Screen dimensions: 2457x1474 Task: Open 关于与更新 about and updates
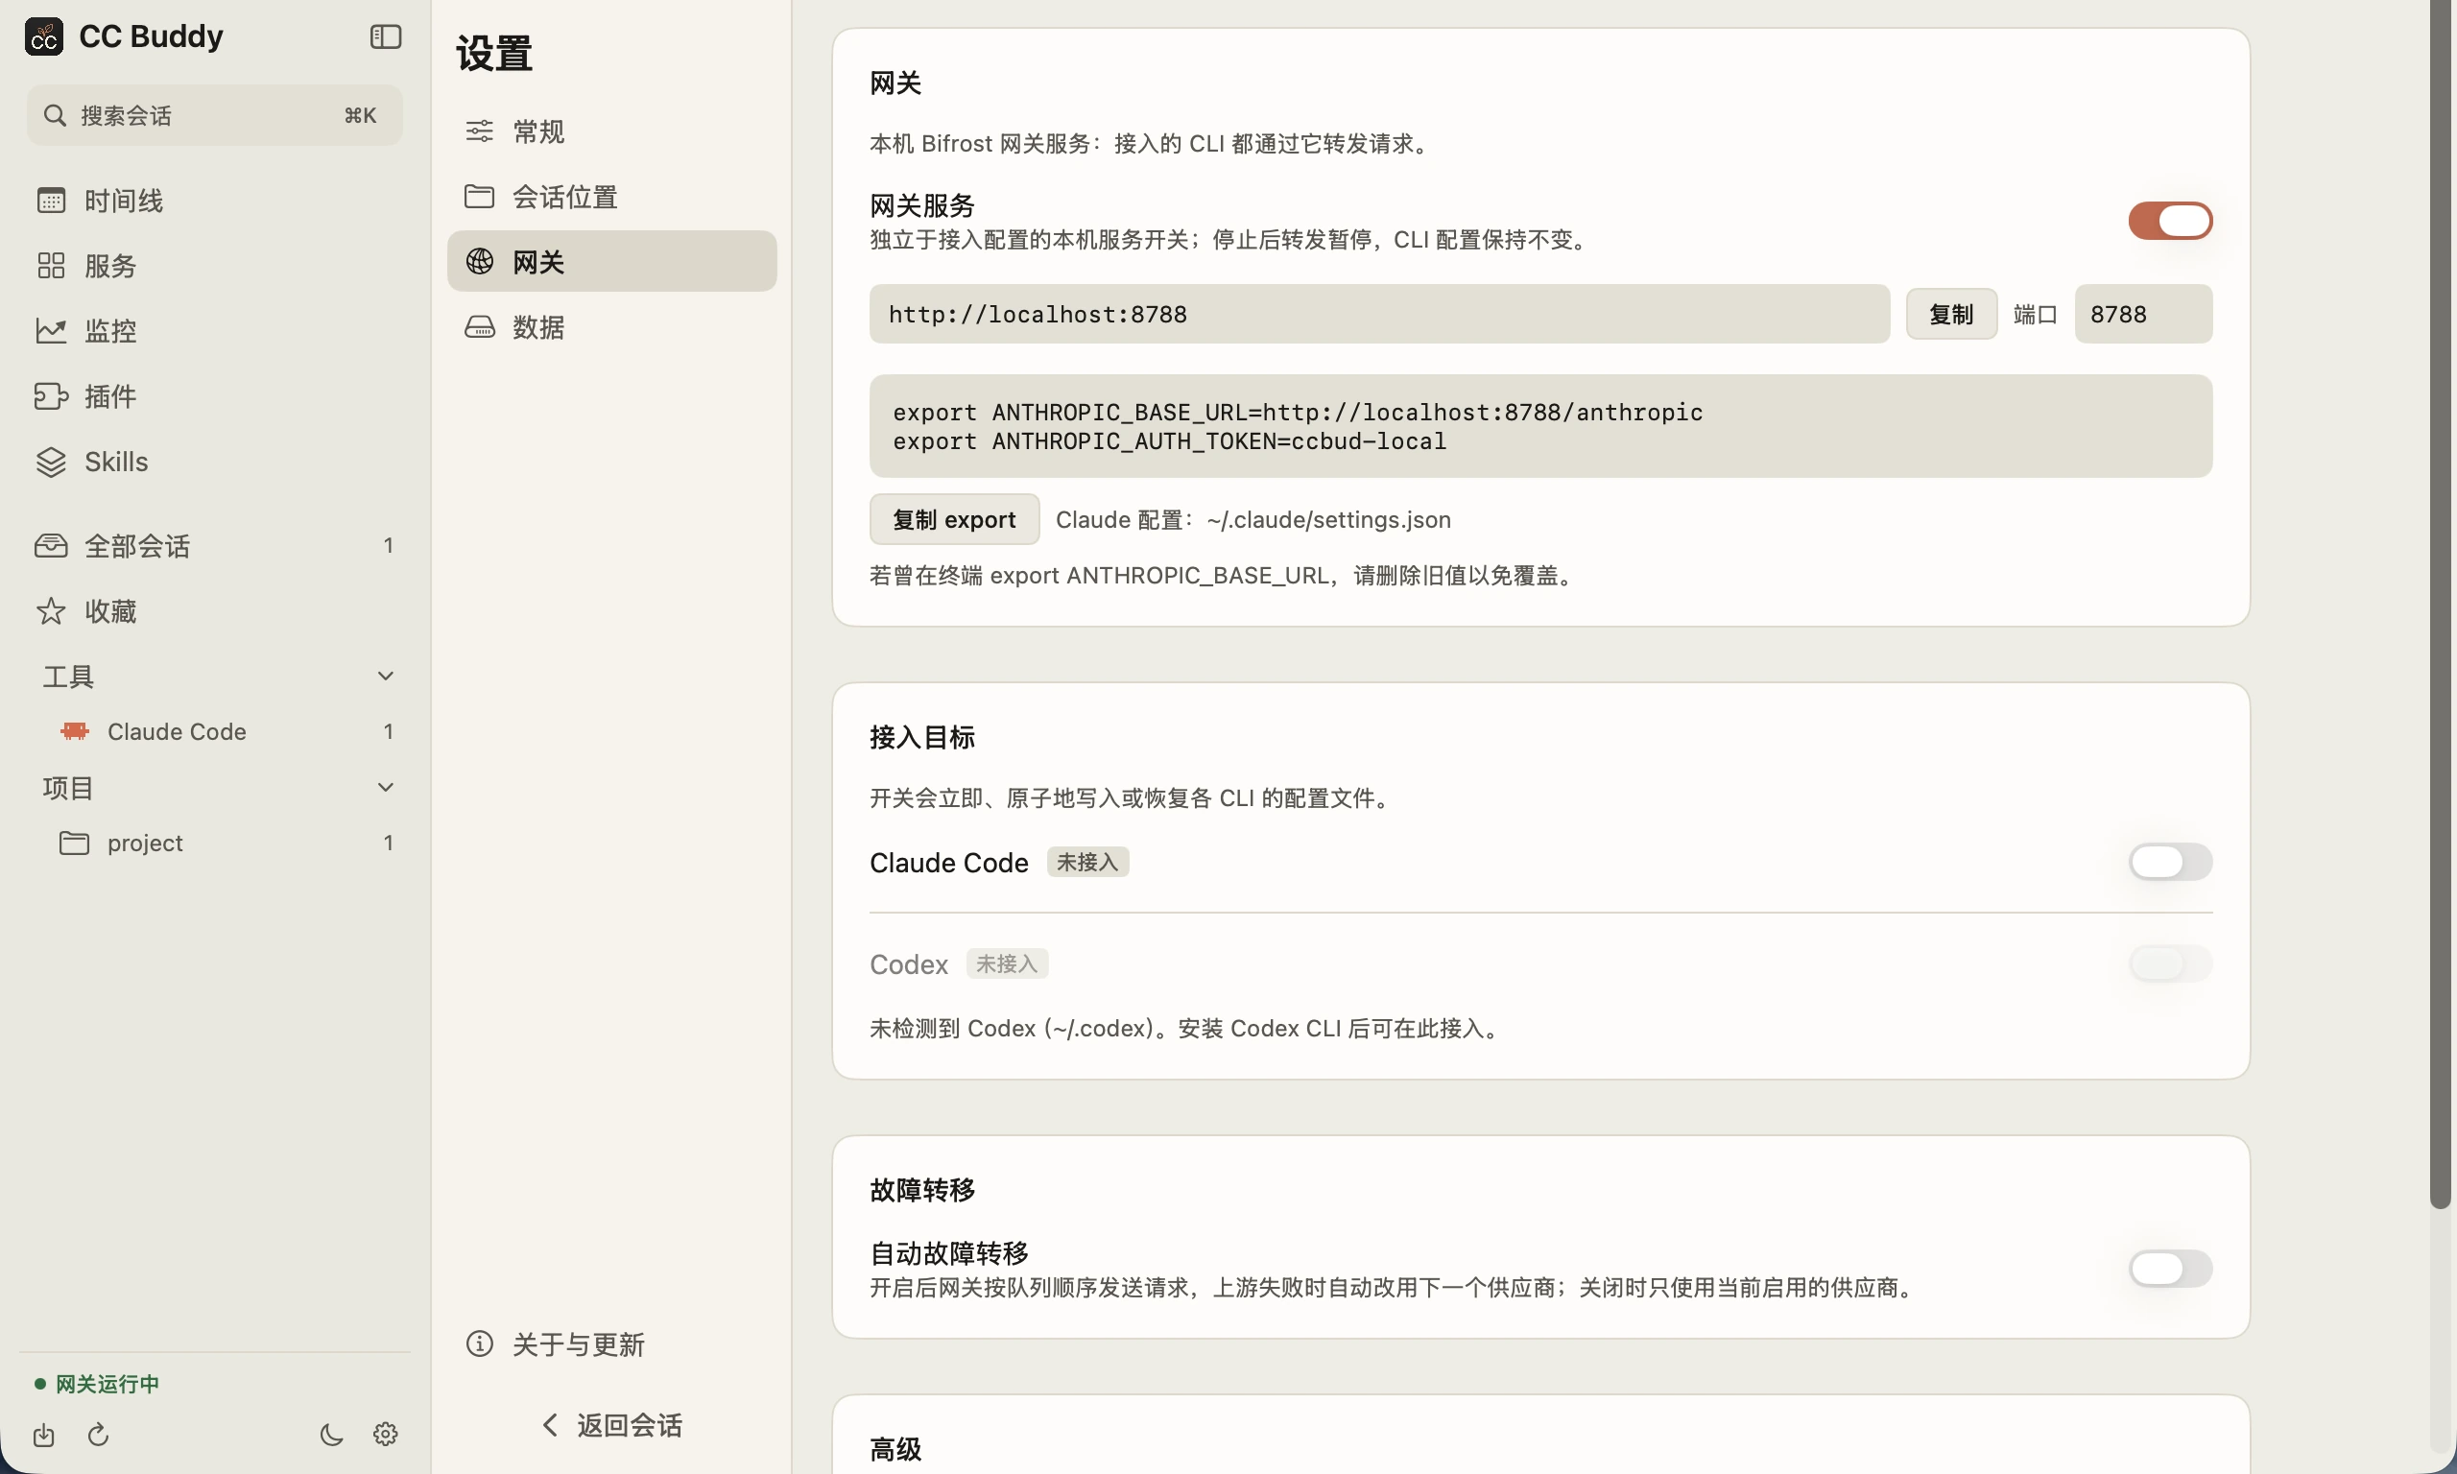point(611,1343)
